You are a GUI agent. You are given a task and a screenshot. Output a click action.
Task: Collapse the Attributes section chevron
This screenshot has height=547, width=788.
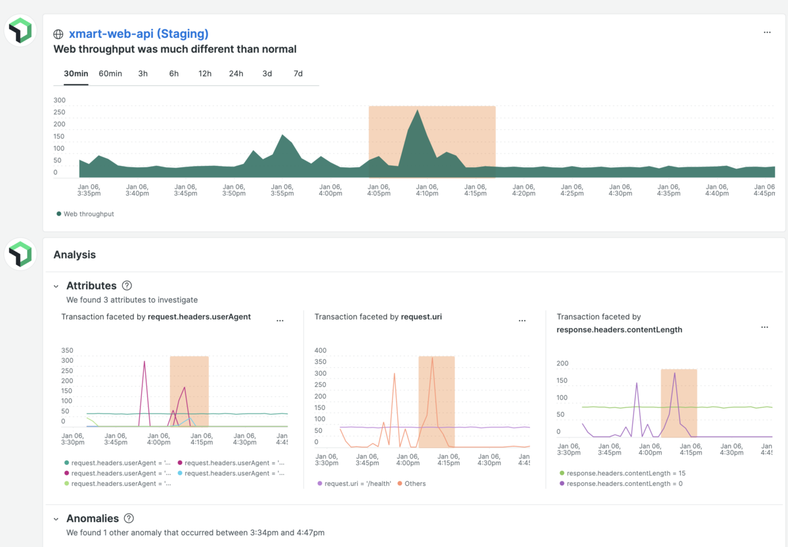pyautogui.click(x=56, y=287)
